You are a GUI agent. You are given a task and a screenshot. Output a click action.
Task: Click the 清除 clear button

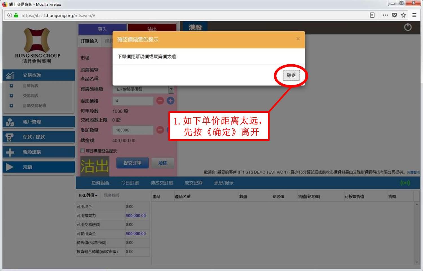tap(163, 163)
